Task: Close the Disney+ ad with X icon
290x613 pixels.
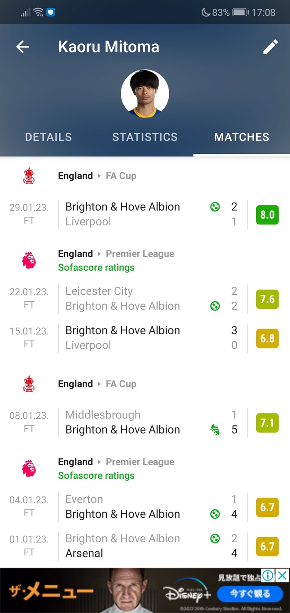Action: click(x=283, y=575)
